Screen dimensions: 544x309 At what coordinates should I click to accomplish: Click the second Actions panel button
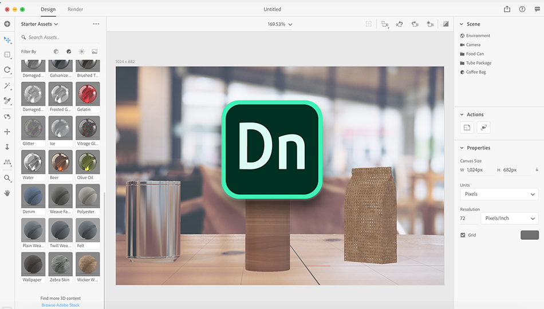point(484,128)
